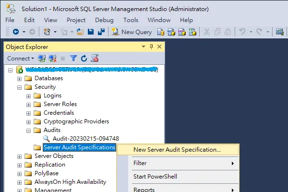Viewport: 288px width, 192px height.
Task: Choose New Server Audit Specification... menu entry
Action: tap(178, 150)
